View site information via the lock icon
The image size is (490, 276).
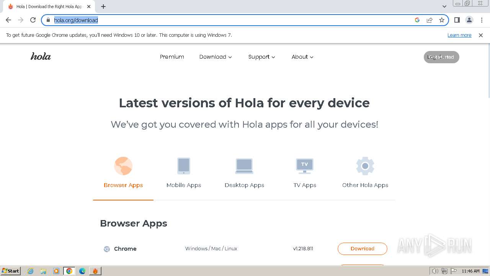[48, 20]
